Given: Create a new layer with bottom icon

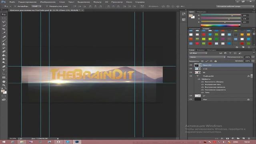Looking at the screenshot, I should click(x=244, y=138).
